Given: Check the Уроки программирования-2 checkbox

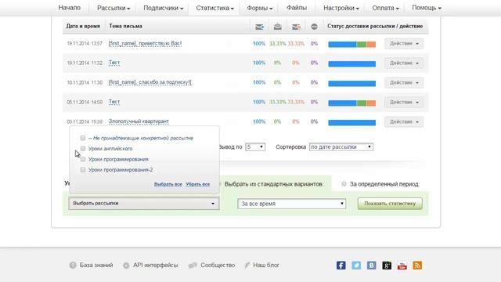Looking at the screenshot, I should [x=83, y=169].
